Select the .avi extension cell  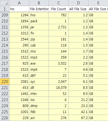[39, 118]
